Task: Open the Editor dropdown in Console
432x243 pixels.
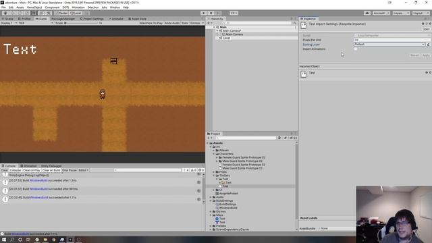Action: pos(83,170)
